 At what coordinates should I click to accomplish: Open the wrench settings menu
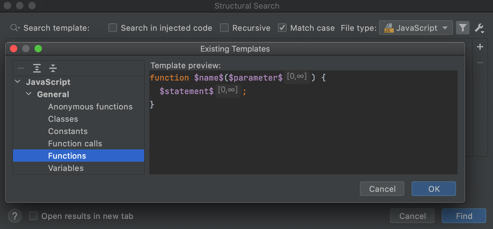pos(479,28)
